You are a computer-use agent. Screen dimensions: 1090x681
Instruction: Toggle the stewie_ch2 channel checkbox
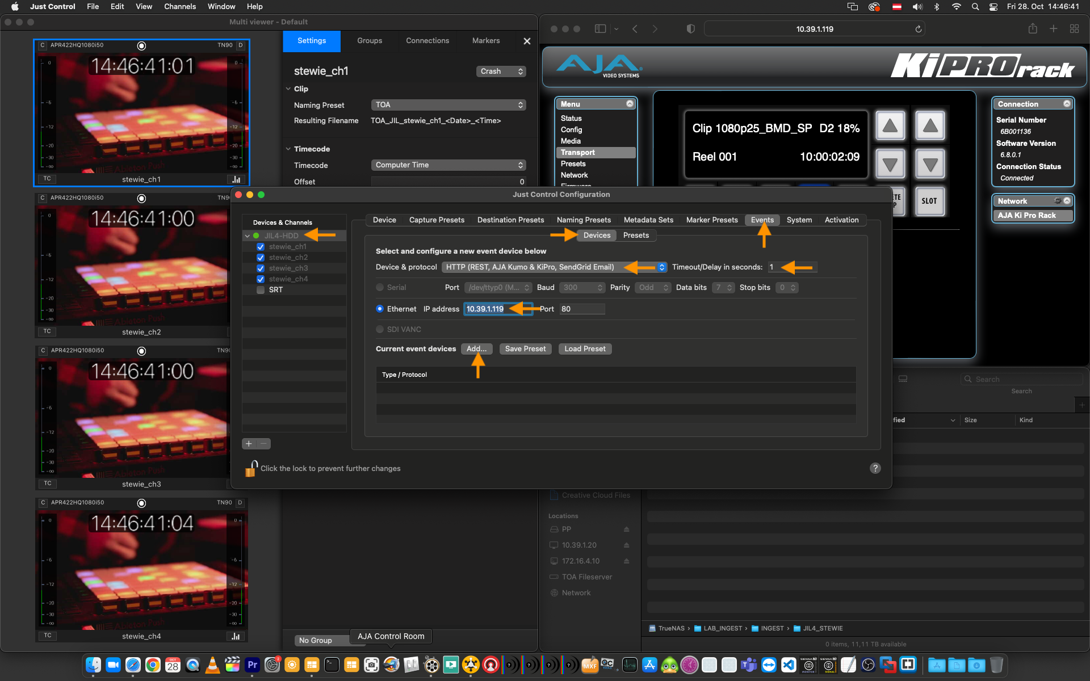261,258
